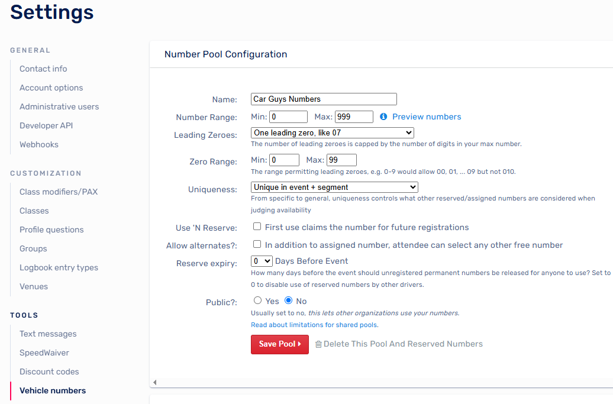Click the left scroll arrow below the form
This screenshot has width=613, height=404.
pos(155,382)
